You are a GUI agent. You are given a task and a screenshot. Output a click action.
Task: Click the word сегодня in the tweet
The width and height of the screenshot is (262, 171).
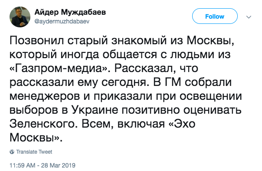[125, 82]
